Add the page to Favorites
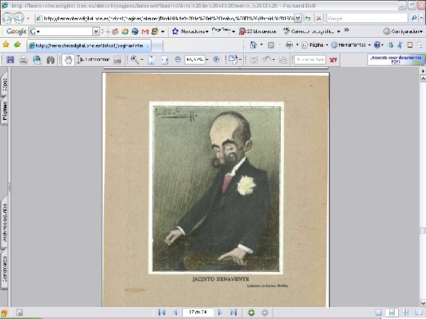Image resolution: width=426 pixels, height=319 pixels. [17, 45]
